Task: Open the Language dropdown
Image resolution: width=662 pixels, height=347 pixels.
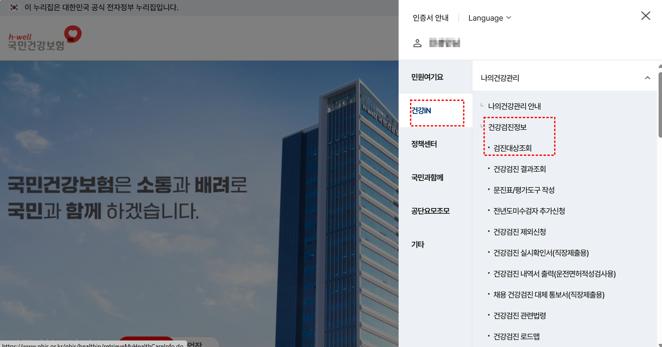Action: [x=489, y=18]
